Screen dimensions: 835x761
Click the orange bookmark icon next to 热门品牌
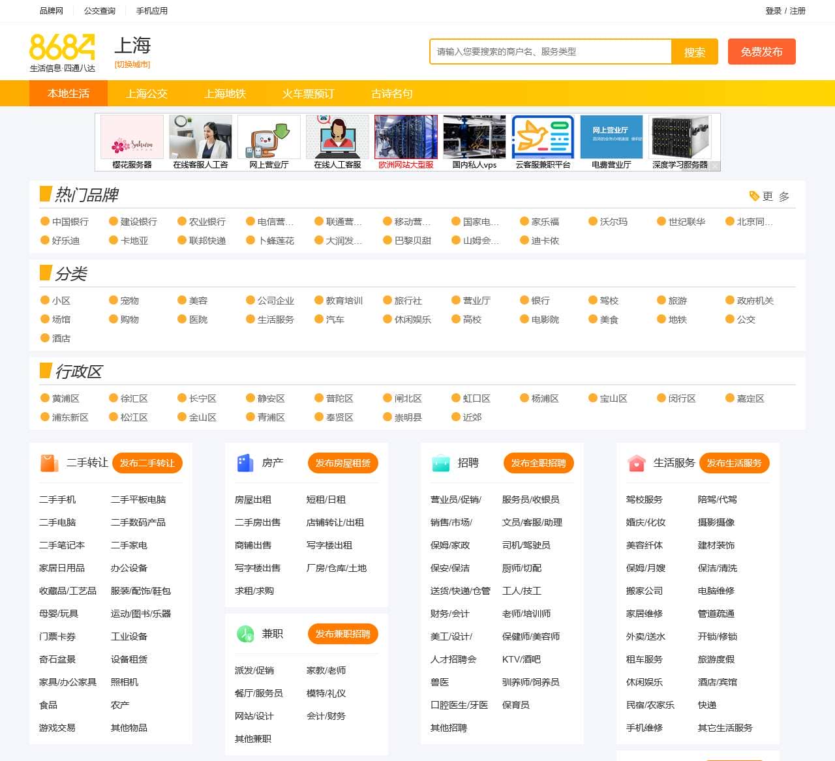tap(45, 194)
